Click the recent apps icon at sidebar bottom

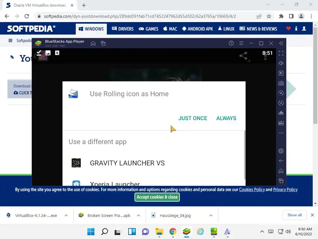pos(281,181)
